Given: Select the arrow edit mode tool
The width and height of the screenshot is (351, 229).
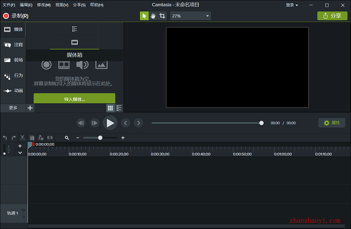Looking at the screenshot, I should point(144,16).
